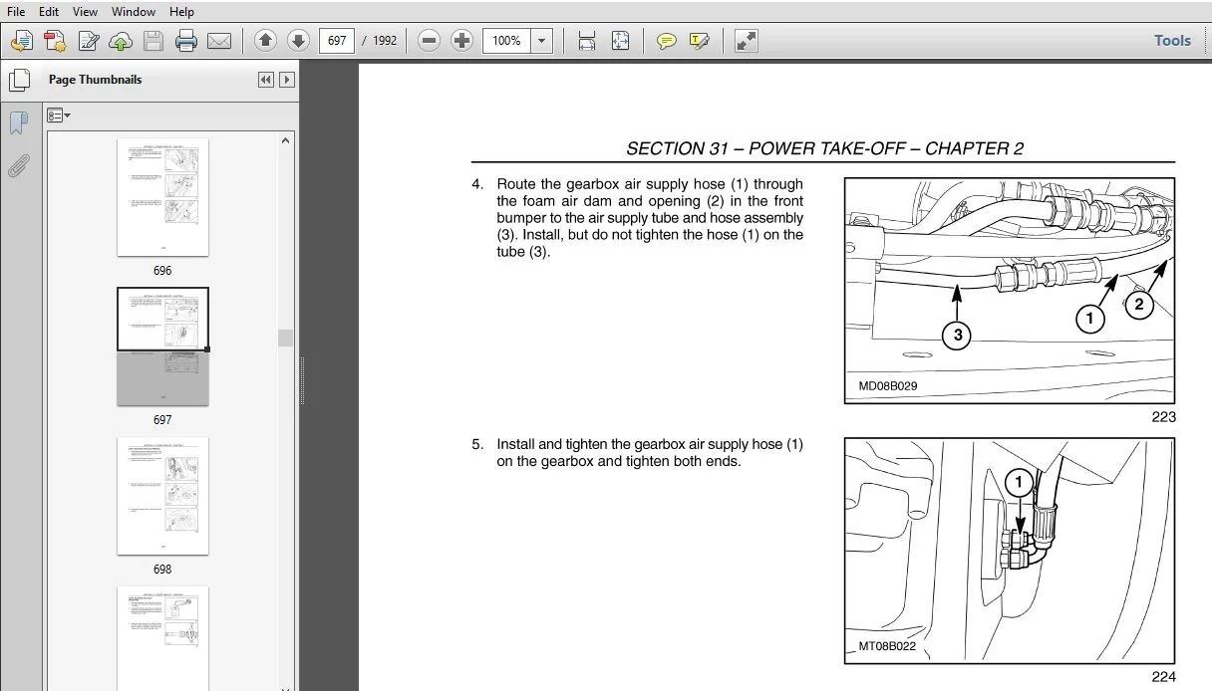Select the highlight text tool

(699, 41)
